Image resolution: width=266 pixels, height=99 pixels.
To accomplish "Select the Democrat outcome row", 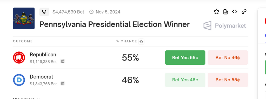I will coord(130,80).
